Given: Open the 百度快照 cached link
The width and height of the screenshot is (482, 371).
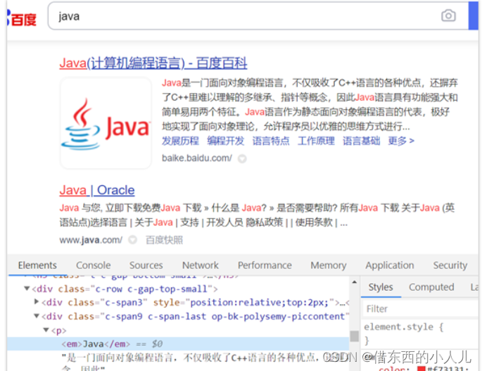Looking at the screenshot, I should pyautogui.click(x=164, y=240).
